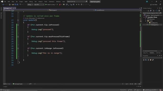Screen dimensions: 163x91
Task: Click the user account avatar badge
Action: [147, 2]
